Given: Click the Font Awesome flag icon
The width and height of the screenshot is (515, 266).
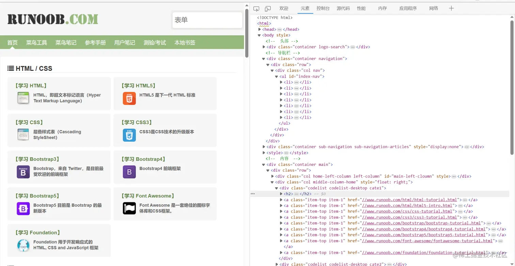Looking at the screenshot, I should [129, 208].
